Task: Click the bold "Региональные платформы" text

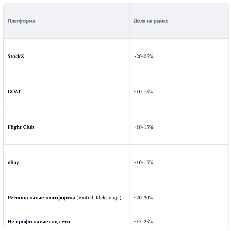Action: click(41, 198)
